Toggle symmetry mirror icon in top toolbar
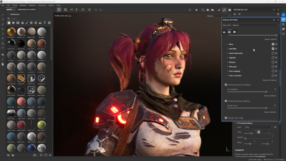The image size is (286, 161). point(72,10)
